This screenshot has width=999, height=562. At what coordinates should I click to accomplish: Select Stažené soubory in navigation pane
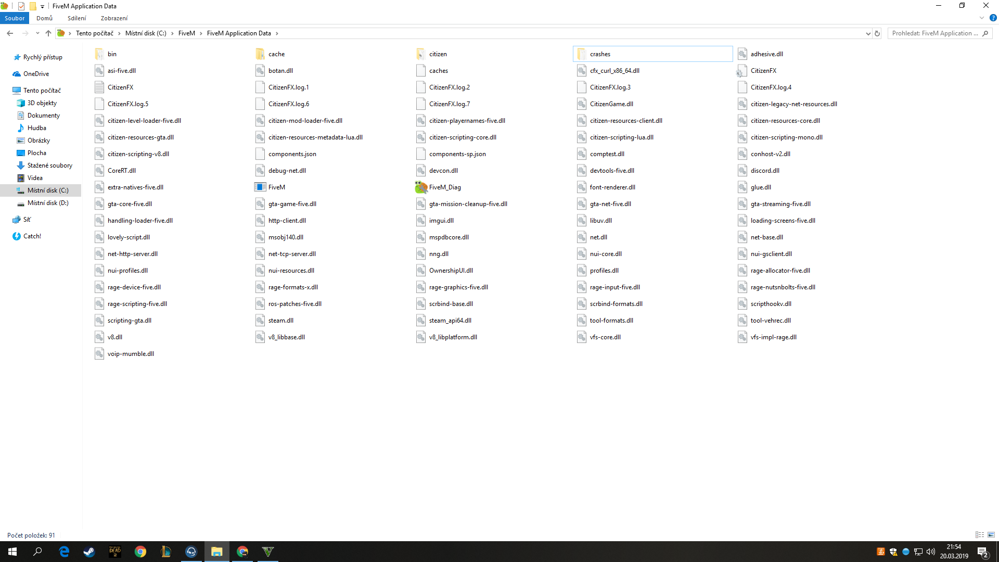pos(49,165)
